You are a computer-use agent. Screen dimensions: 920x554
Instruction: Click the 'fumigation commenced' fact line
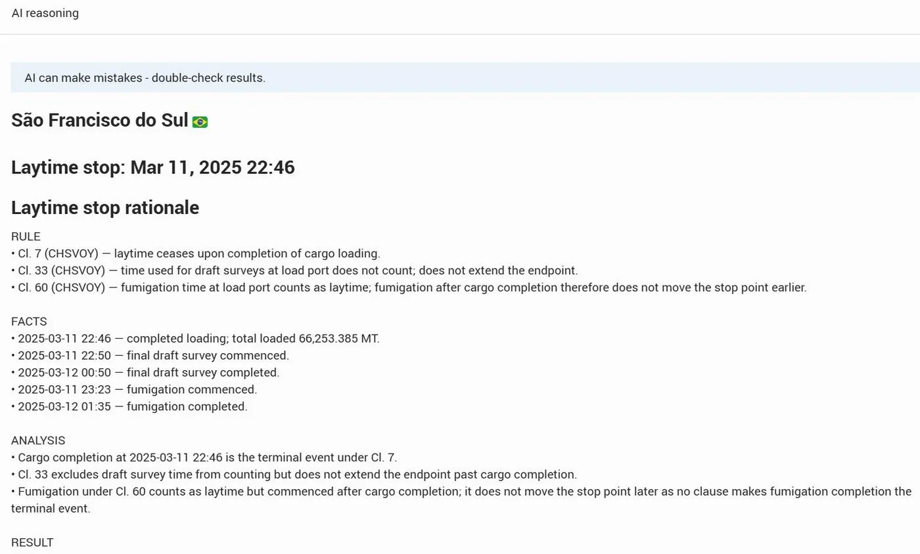(x=134, y=390)
